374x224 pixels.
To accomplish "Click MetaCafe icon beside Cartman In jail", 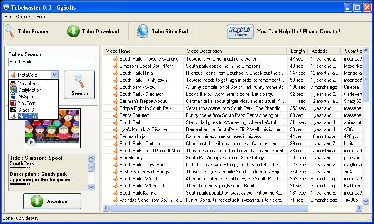I will pos(115,136).
